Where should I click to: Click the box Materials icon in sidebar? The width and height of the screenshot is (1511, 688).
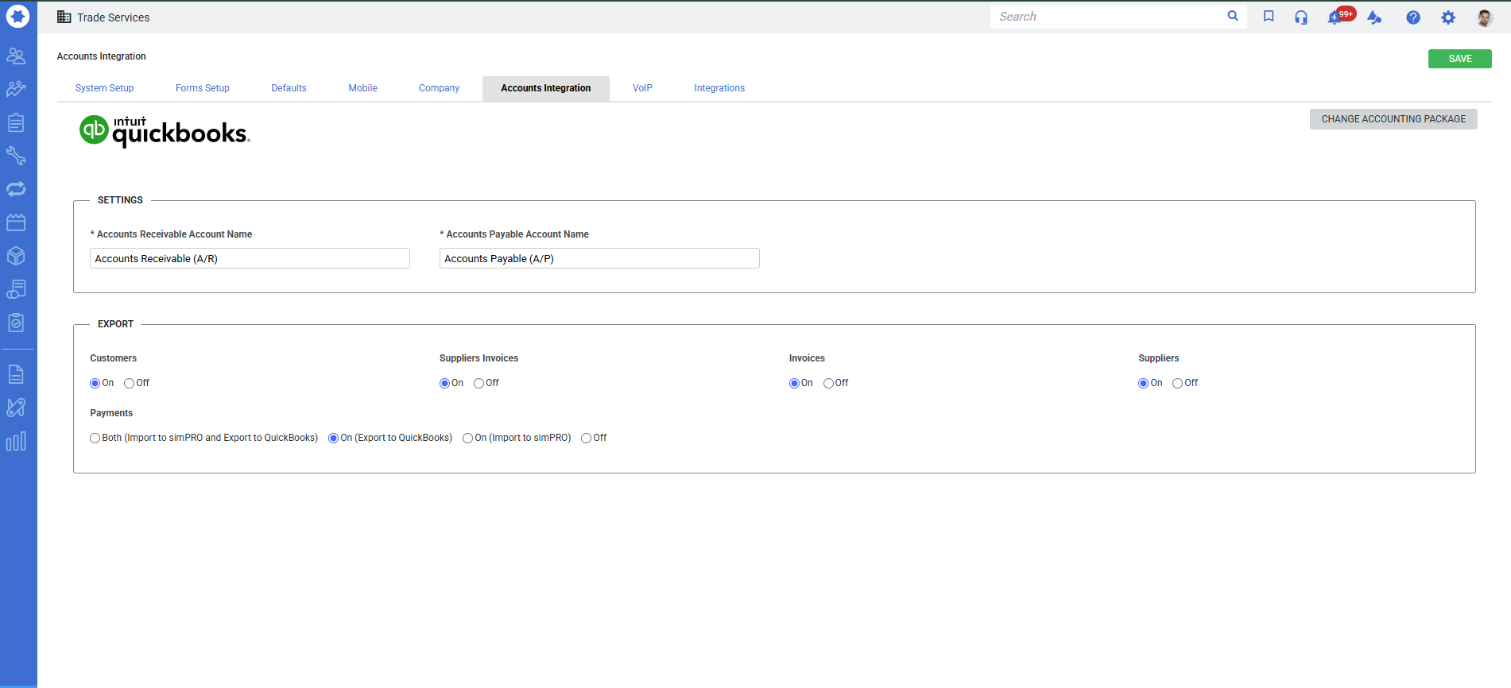[16, 256]
